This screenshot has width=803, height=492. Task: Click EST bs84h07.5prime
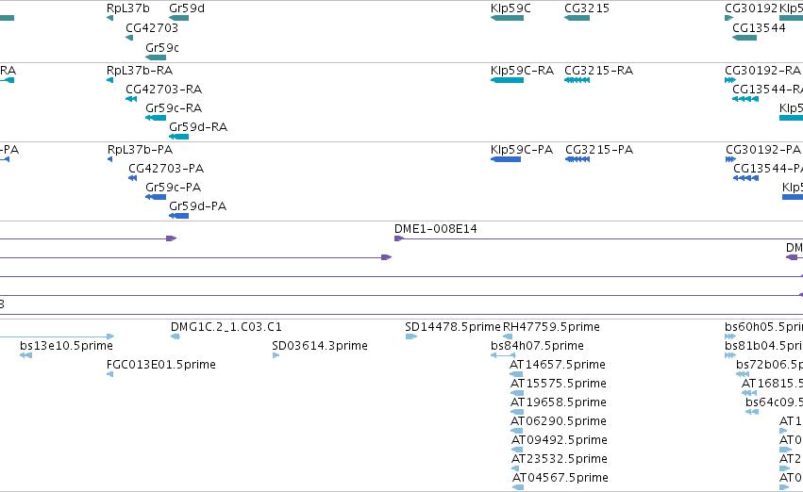[x=537, y=346]
